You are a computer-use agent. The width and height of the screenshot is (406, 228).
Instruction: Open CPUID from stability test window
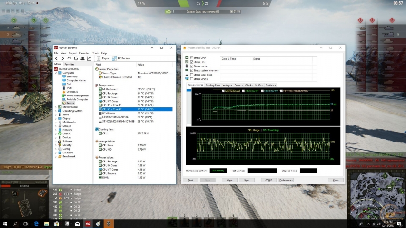tap(268, 180)
